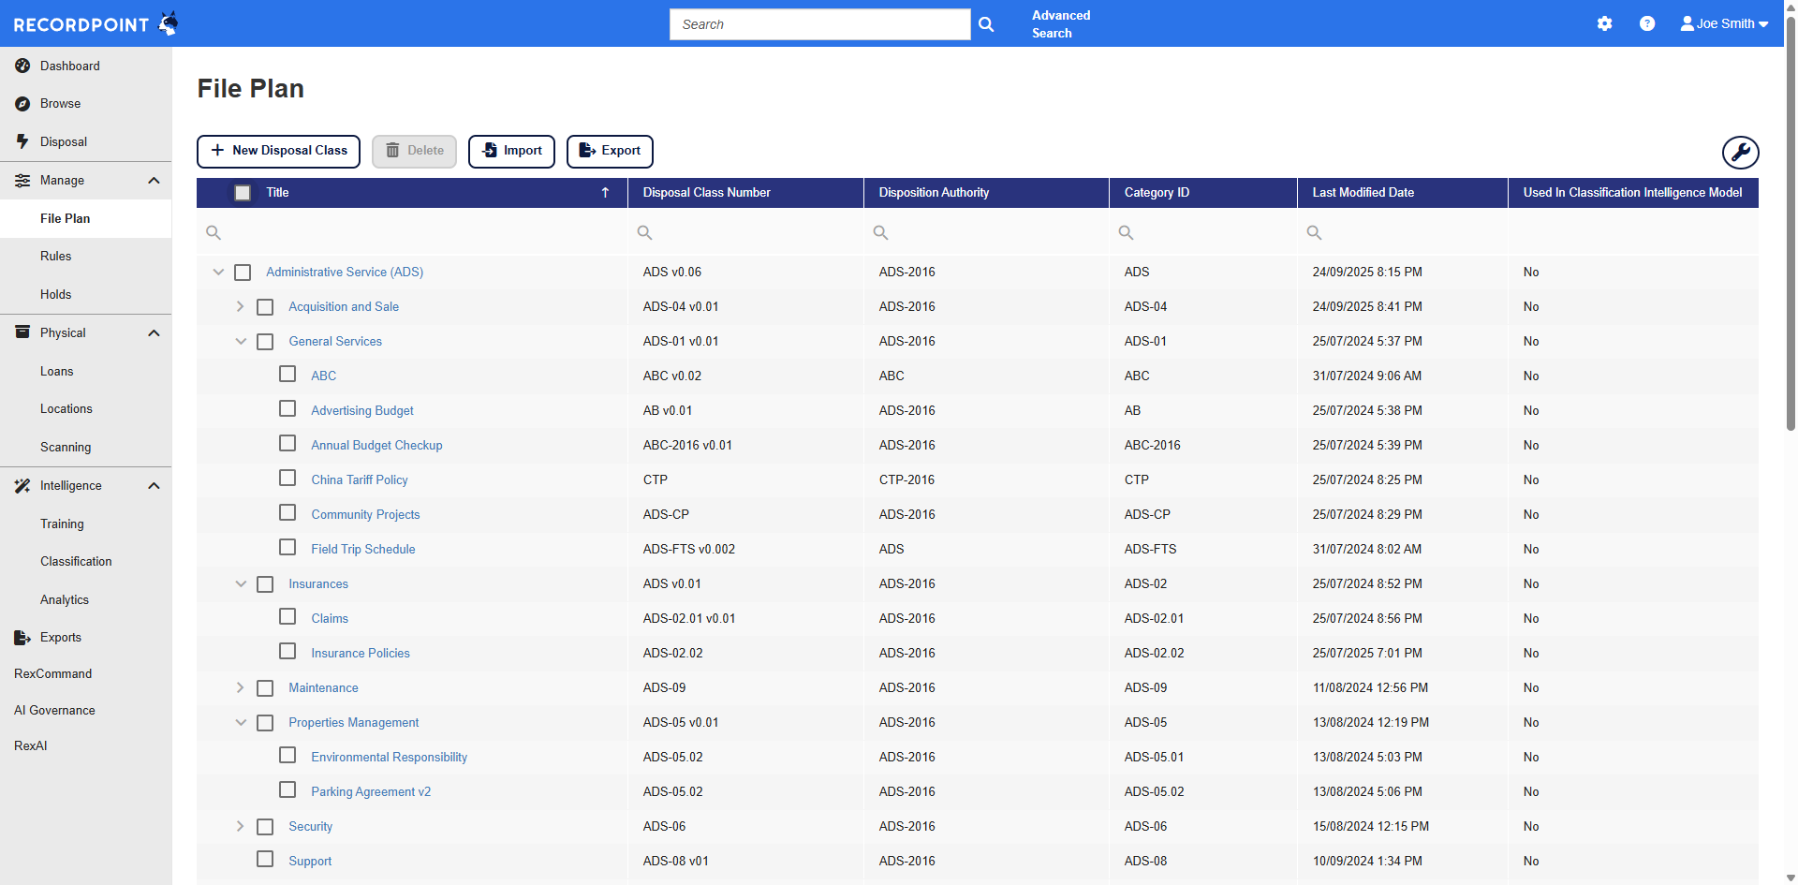
Task: Collapse the General Services tree node
Action: coord(240,342)
